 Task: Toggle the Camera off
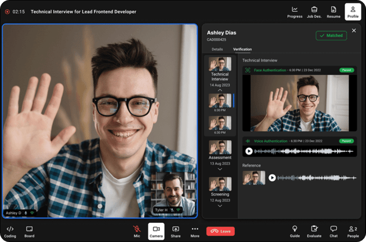(x=156, y=229)
